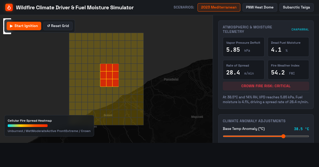Switch to PNW Heat Dome scenario
Viewport: 319px width, 167px height.
coord(260,7)
